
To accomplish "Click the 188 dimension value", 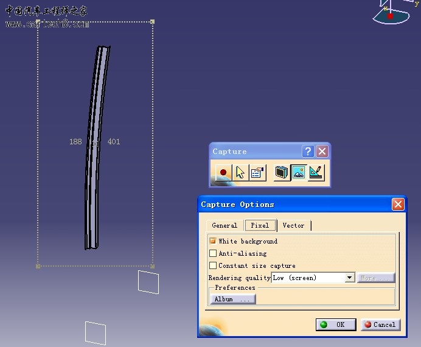I will (75, 141).
